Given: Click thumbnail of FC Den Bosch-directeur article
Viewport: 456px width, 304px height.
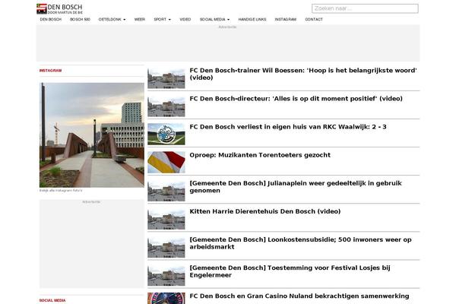Looking at the screenshot, I should 166,106.
